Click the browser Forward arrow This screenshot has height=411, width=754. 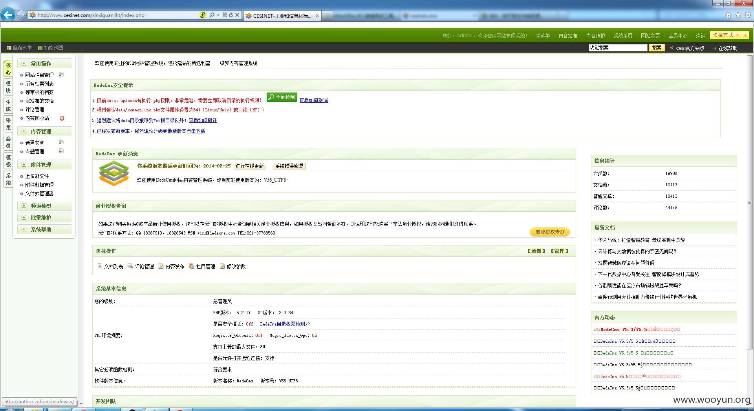tap(22, 15)
